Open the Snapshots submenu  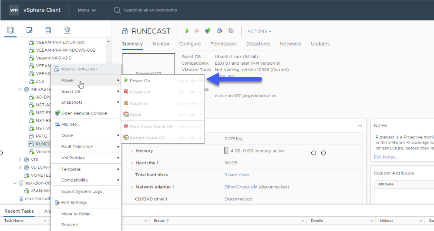click(x=86, y=102)
